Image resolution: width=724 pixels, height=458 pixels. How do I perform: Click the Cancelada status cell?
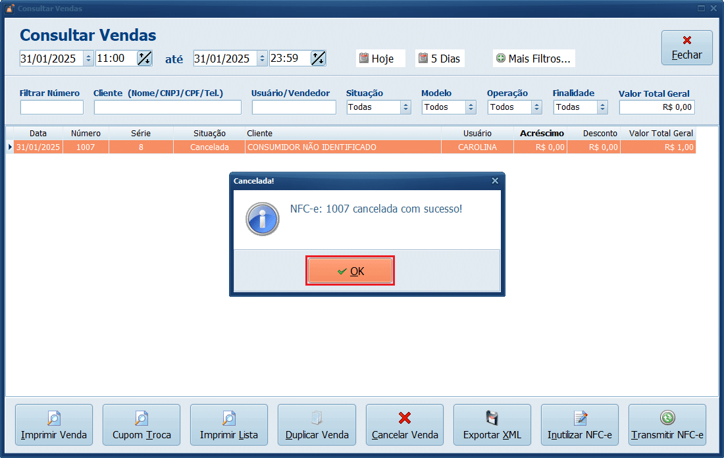209,147
